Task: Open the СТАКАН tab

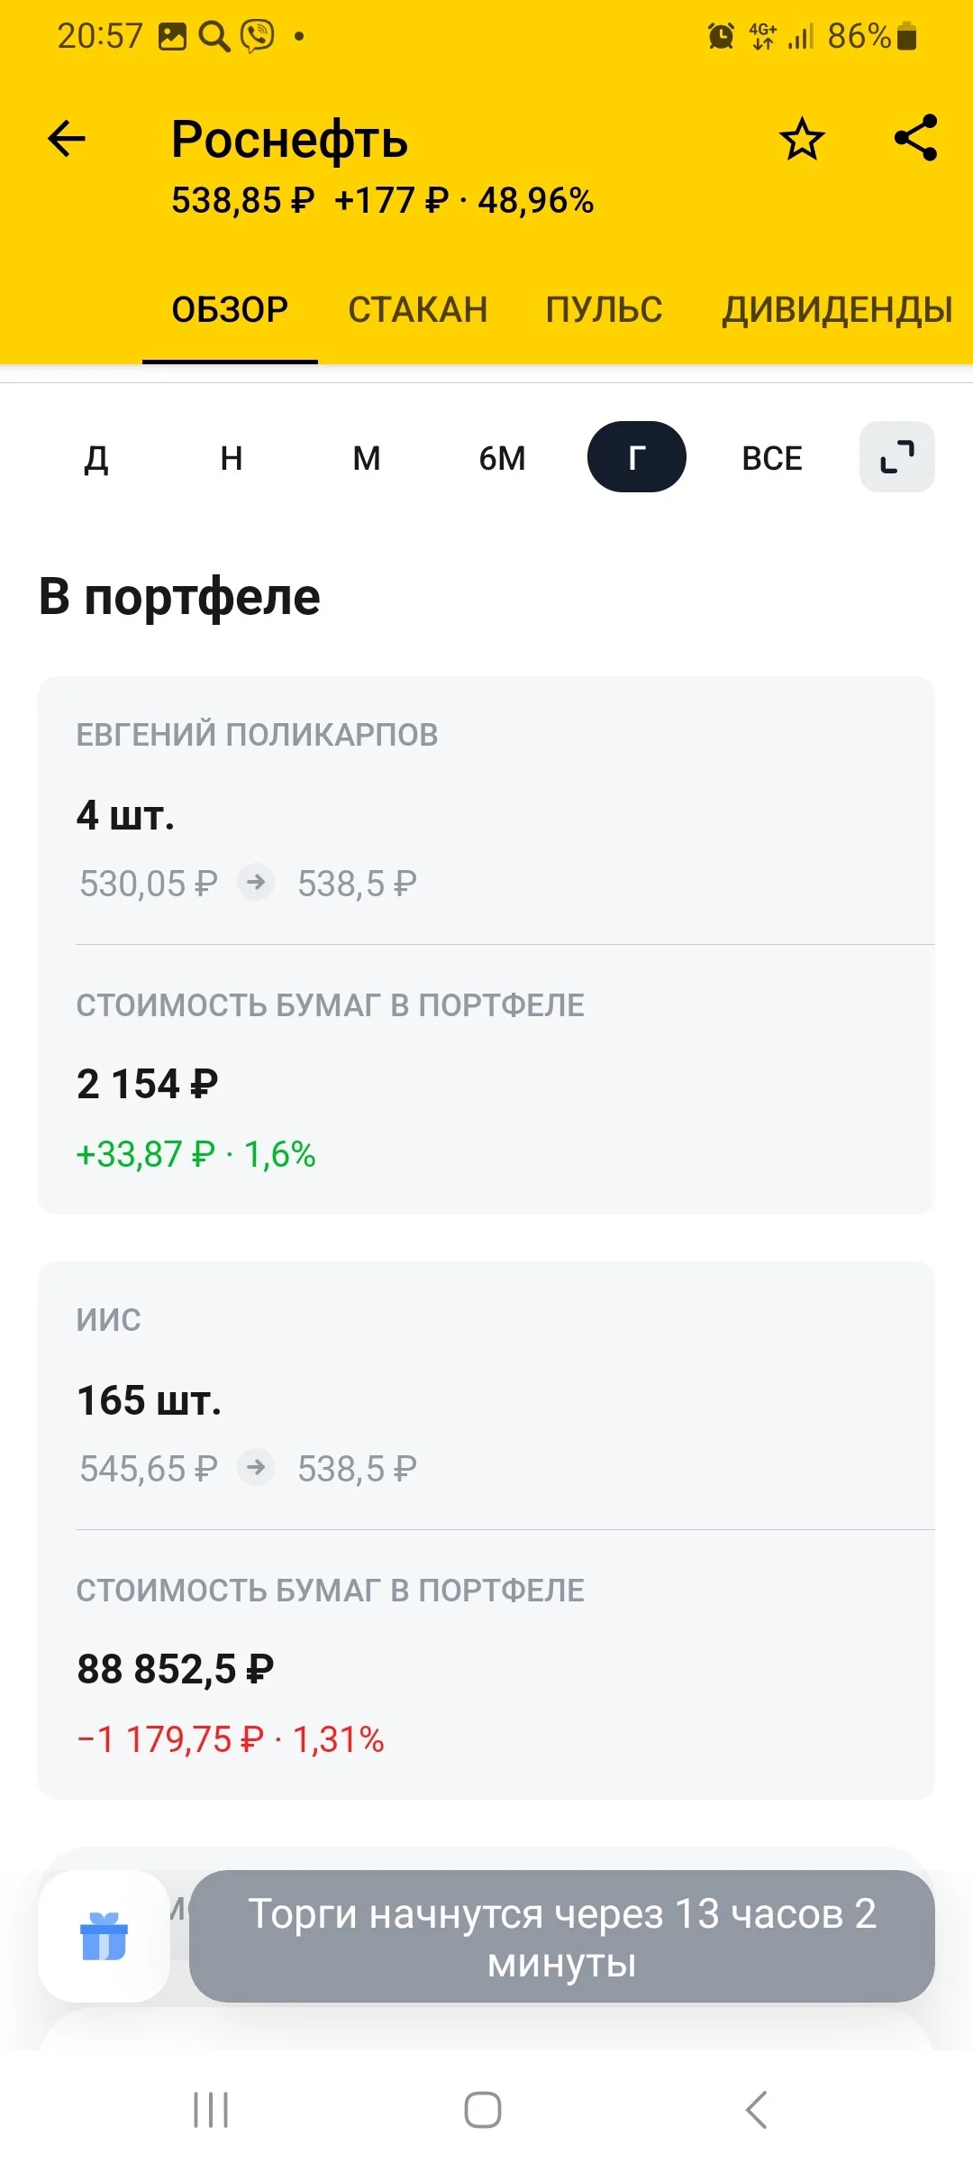Action: 418,309
